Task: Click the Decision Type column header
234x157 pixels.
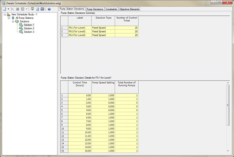Action: (x=103, y=21)
